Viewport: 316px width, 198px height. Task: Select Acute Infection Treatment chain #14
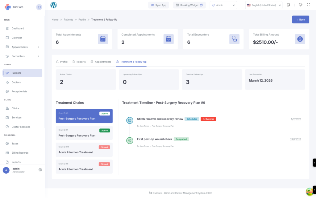(x=84, y=150)
